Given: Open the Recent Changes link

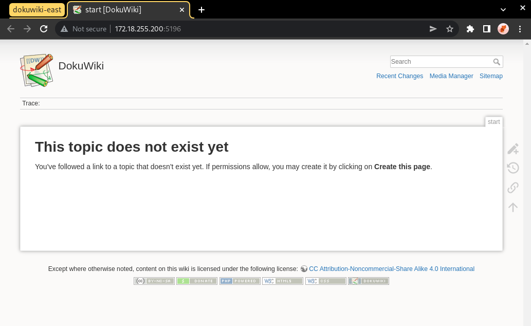Looking at the screenshot, I should coord(399,76).
